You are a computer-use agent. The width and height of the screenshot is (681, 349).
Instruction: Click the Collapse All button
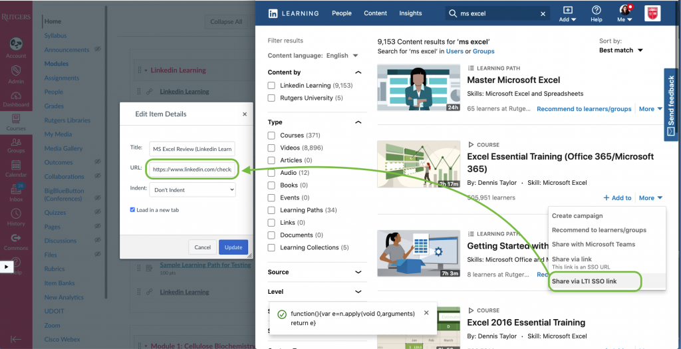226,22
